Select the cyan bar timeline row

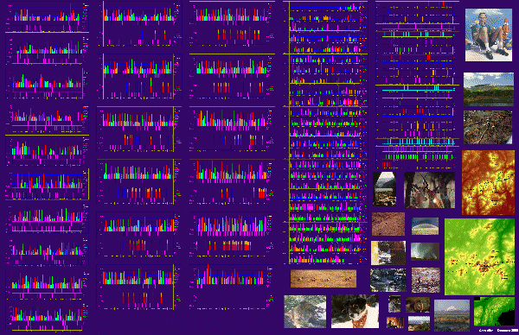(x=418, y=142)
